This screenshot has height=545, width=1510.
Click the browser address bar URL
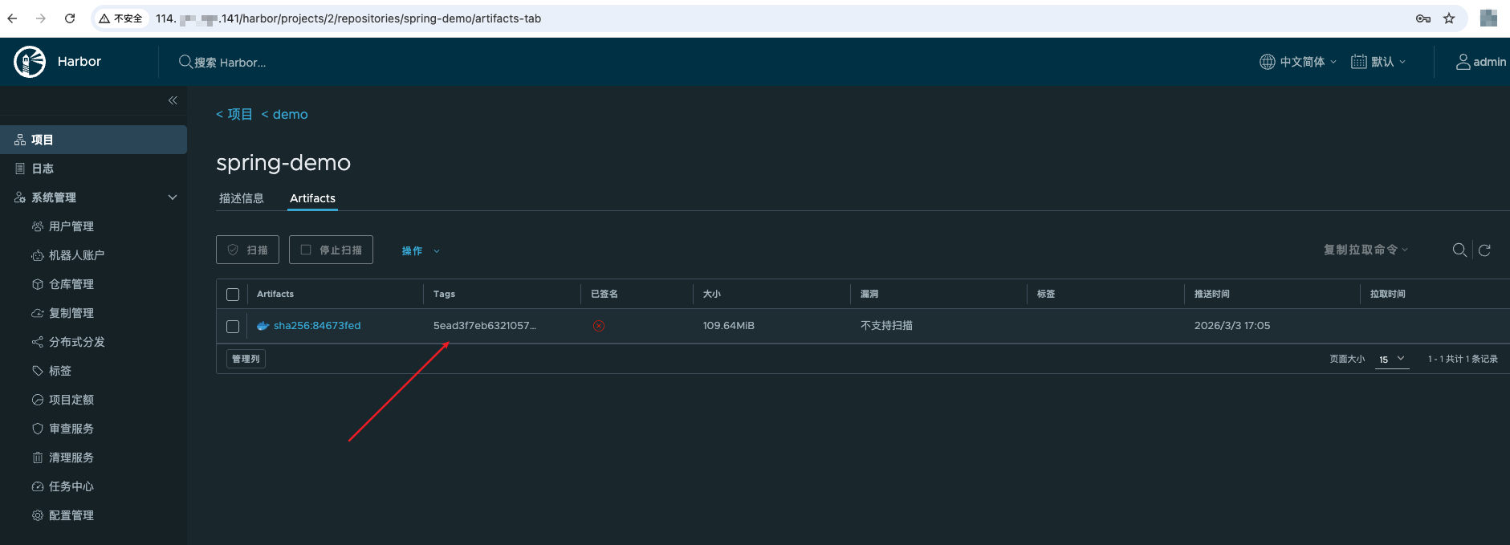348,18
